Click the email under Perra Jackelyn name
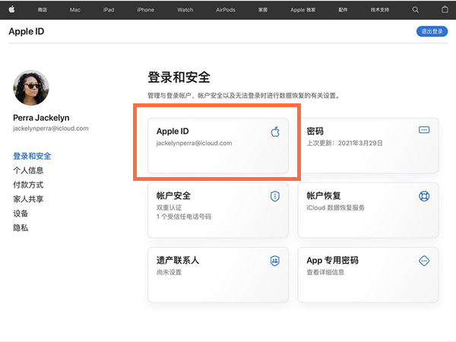Screen dimensions: 456x342 tap(51, 128)
